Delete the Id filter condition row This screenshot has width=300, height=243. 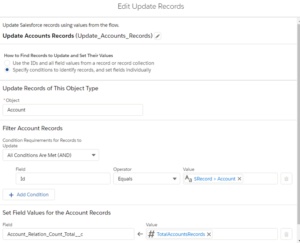click(286, 179)
